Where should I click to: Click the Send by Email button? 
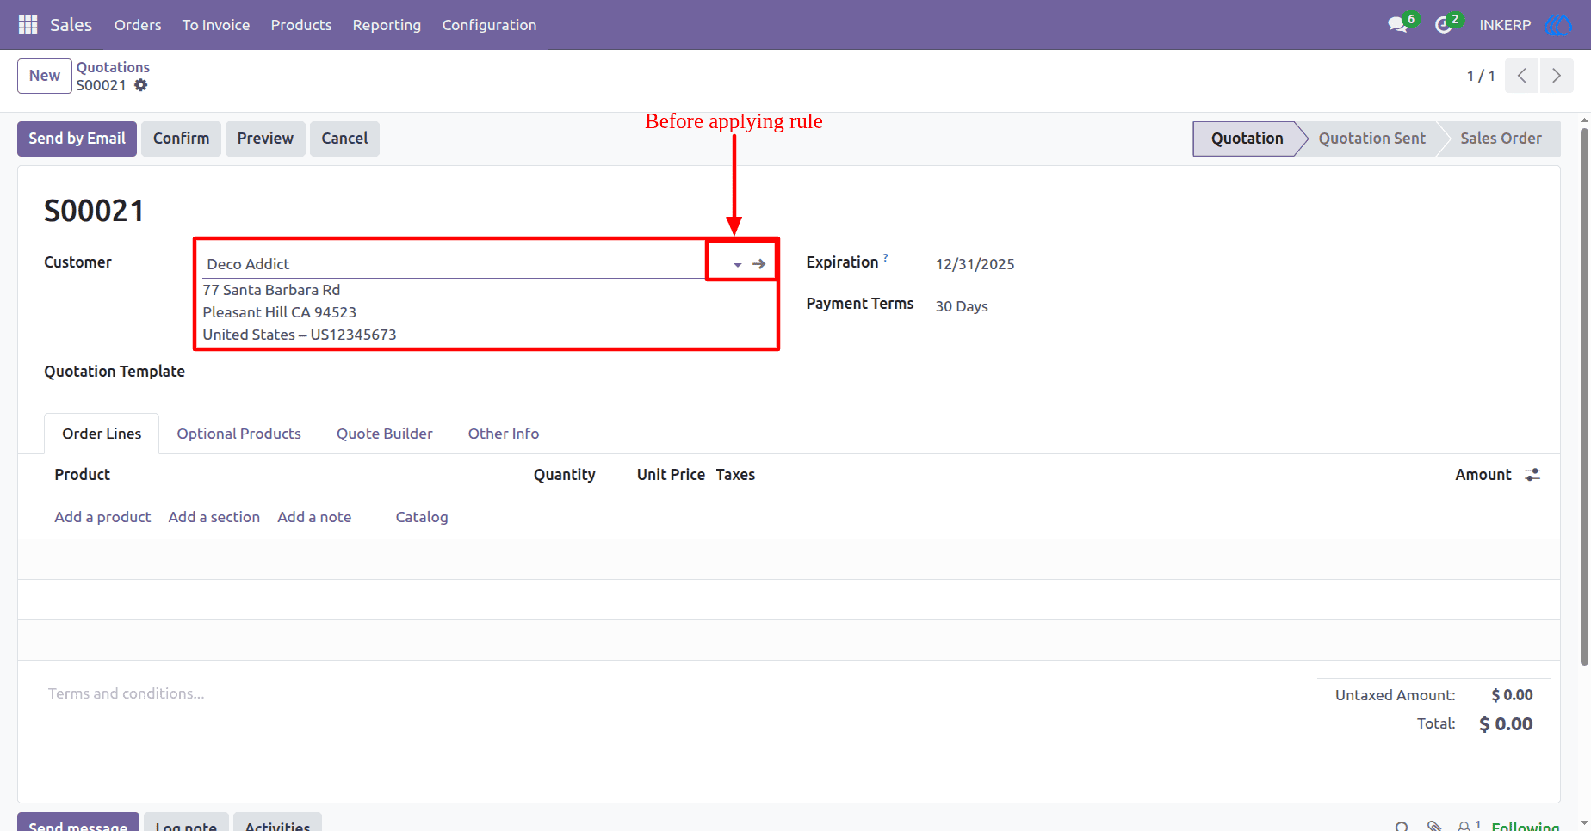coord(77,138)
